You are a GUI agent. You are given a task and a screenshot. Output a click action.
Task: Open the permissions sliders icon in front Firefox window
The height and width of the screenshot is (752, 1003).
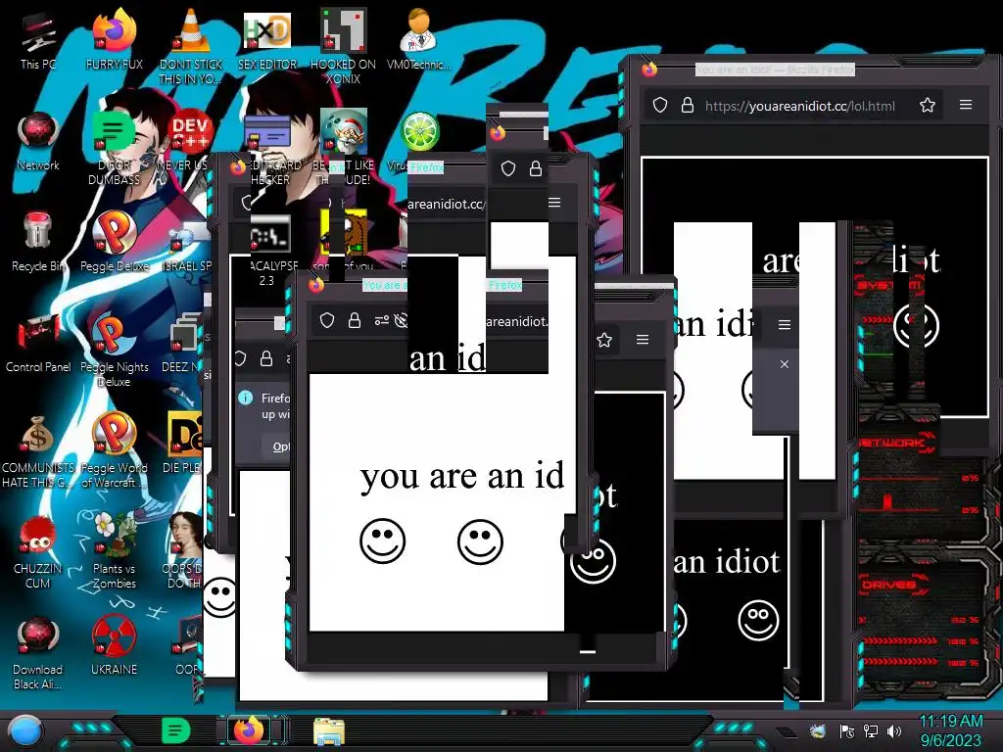(x=382, y=320)
